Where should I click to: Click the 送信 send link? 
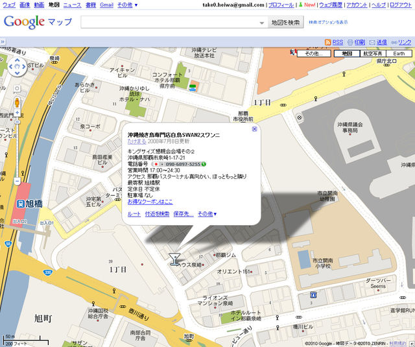tap(382, 42)
